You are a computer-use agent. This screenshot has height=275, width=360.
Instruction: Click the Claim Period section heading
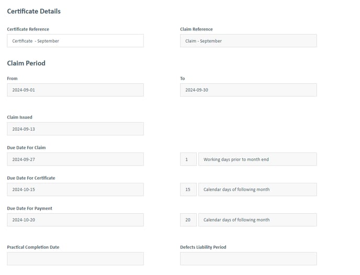point(26,63)
